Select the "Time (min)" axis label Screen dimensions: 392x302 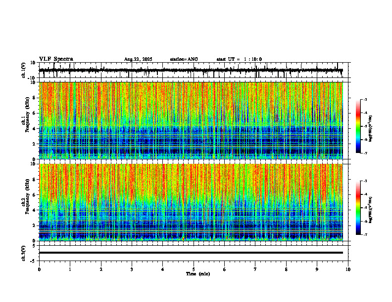pyautogui.click(x=198, y=274)
